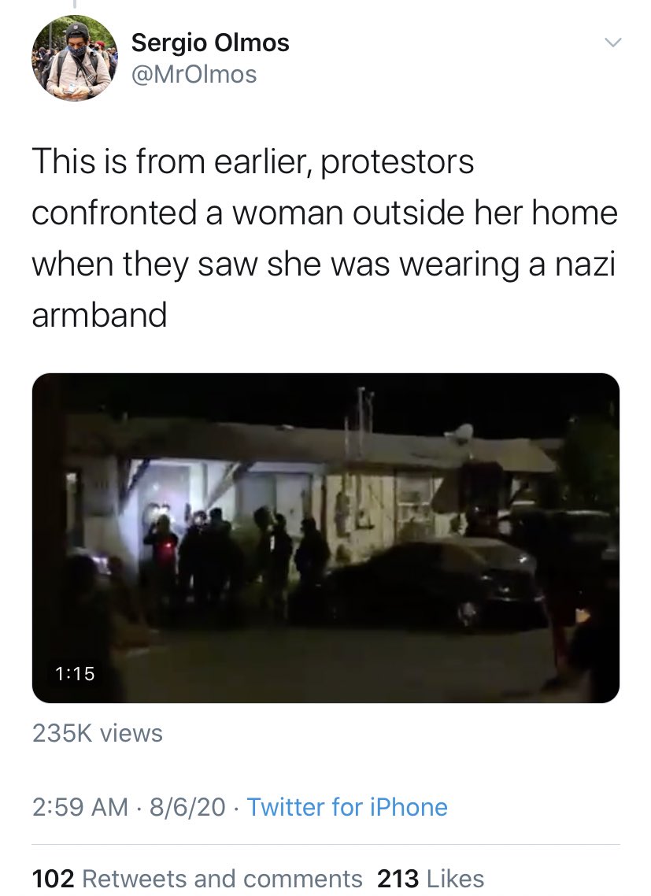651x896 pixels.
Task: Open the Sergio Olmos display name
Action: pyautogui.click(x=210, y=43)
